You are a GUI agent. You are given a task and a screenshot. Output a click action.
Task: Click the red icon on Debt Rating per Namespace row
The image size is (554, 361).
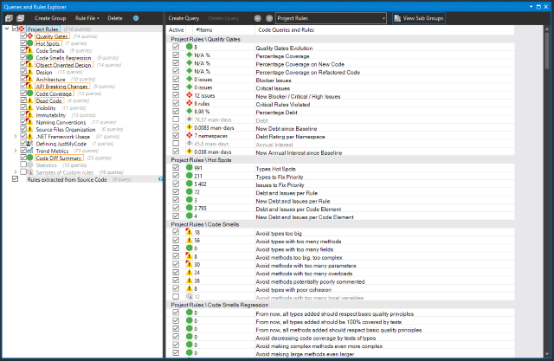click(190, 135)
